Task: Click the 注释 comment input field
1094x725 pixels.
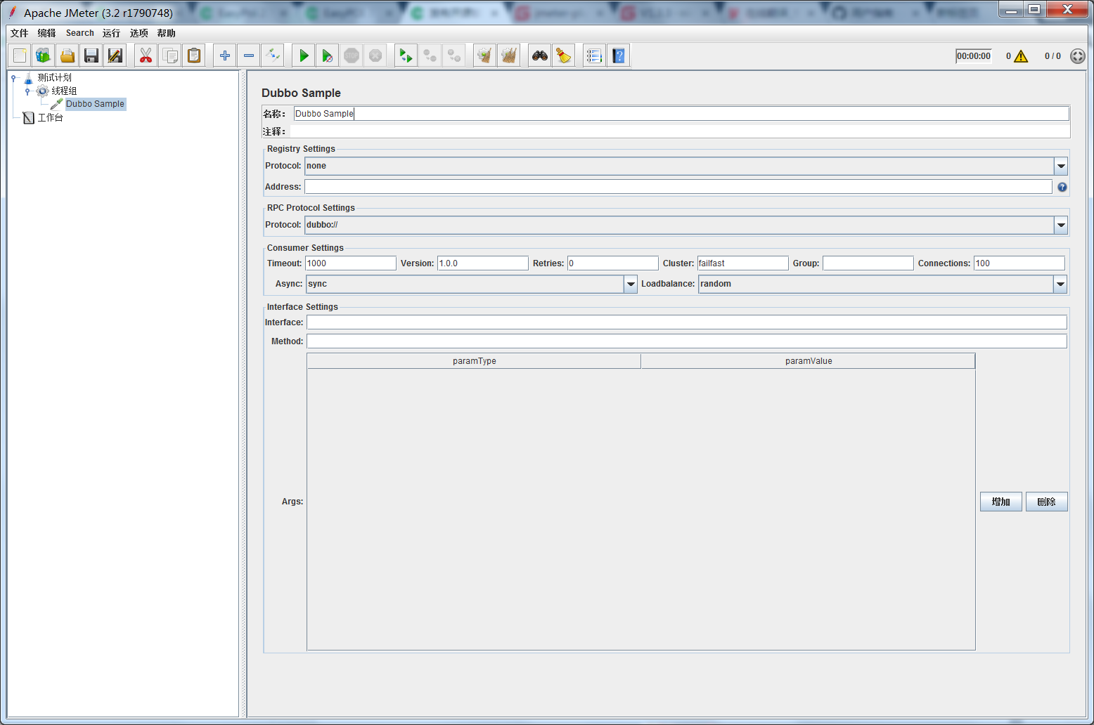Action: (x=680, y=131)
